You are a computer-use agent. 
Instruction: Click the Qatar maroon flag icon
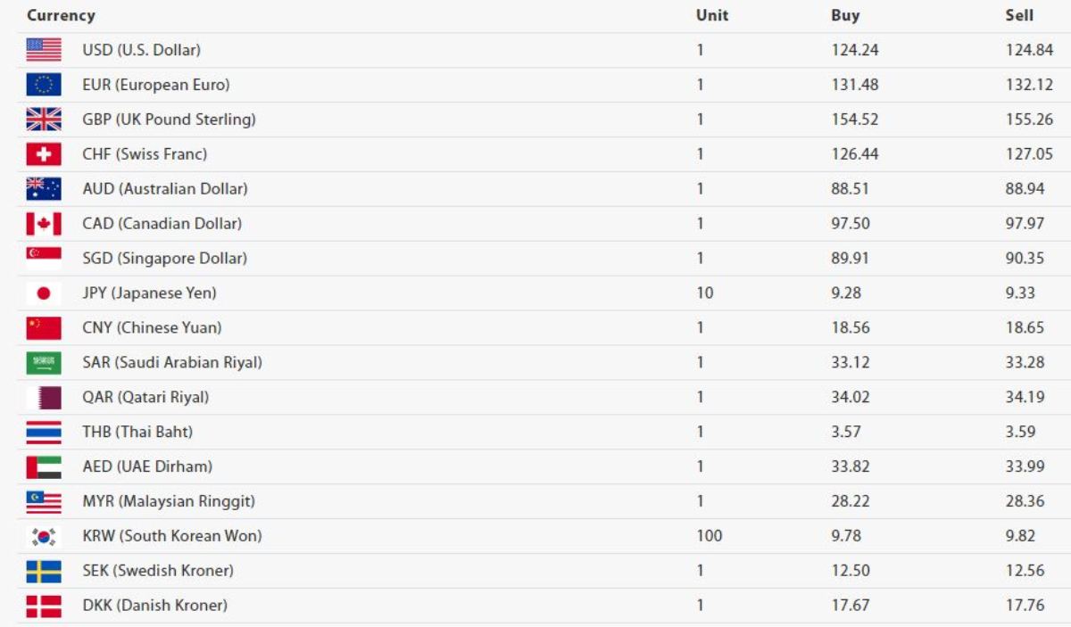(x=44, y=398)
